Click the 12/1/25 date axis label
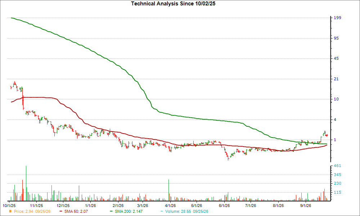Image resolution: width=360 pixels, height=216 pixels. [x=63, y=206]
